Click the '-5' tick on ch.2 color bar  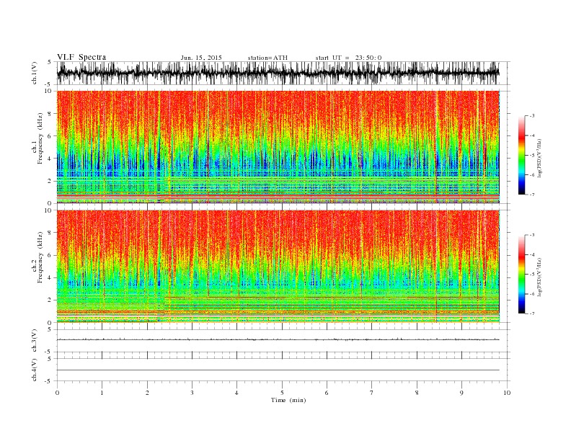click(x=531, y=275)
